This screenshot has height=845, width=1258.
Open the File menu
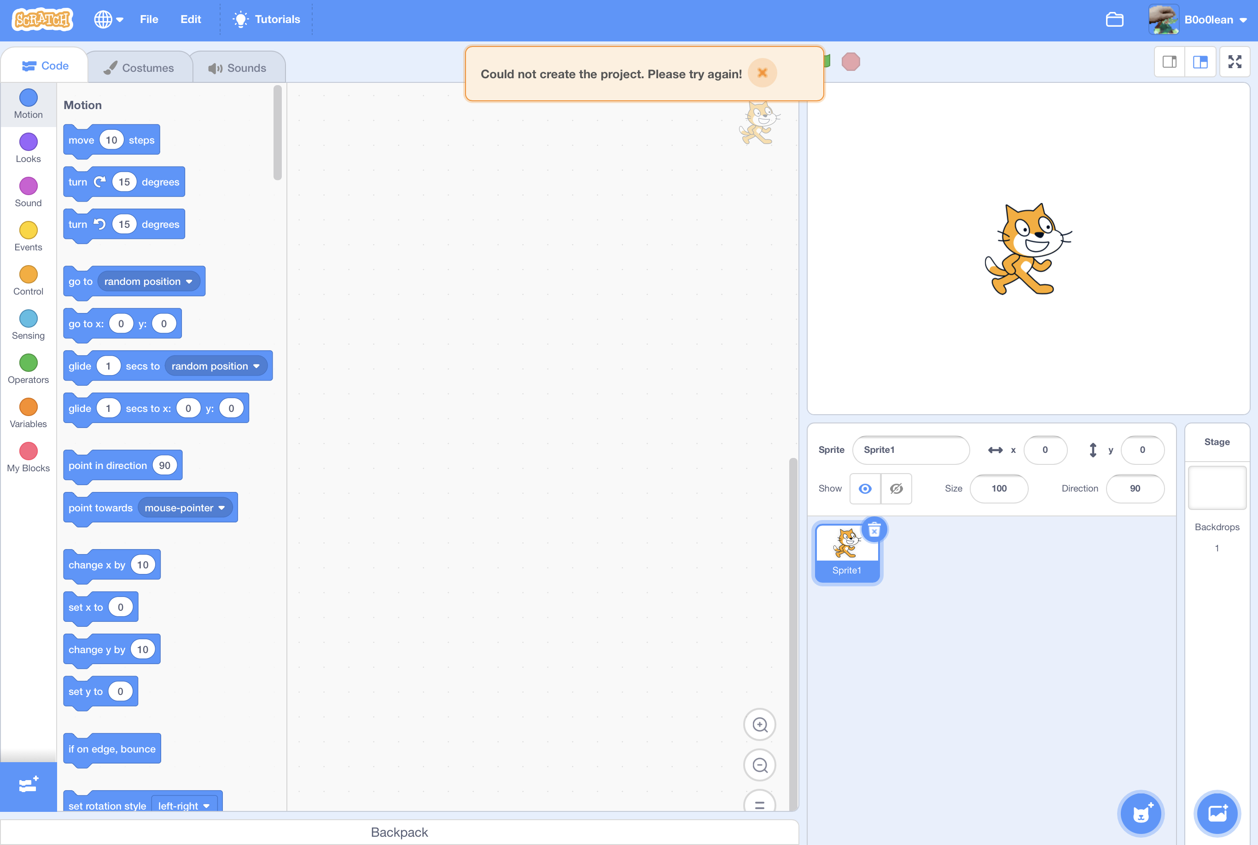point(149,19)
